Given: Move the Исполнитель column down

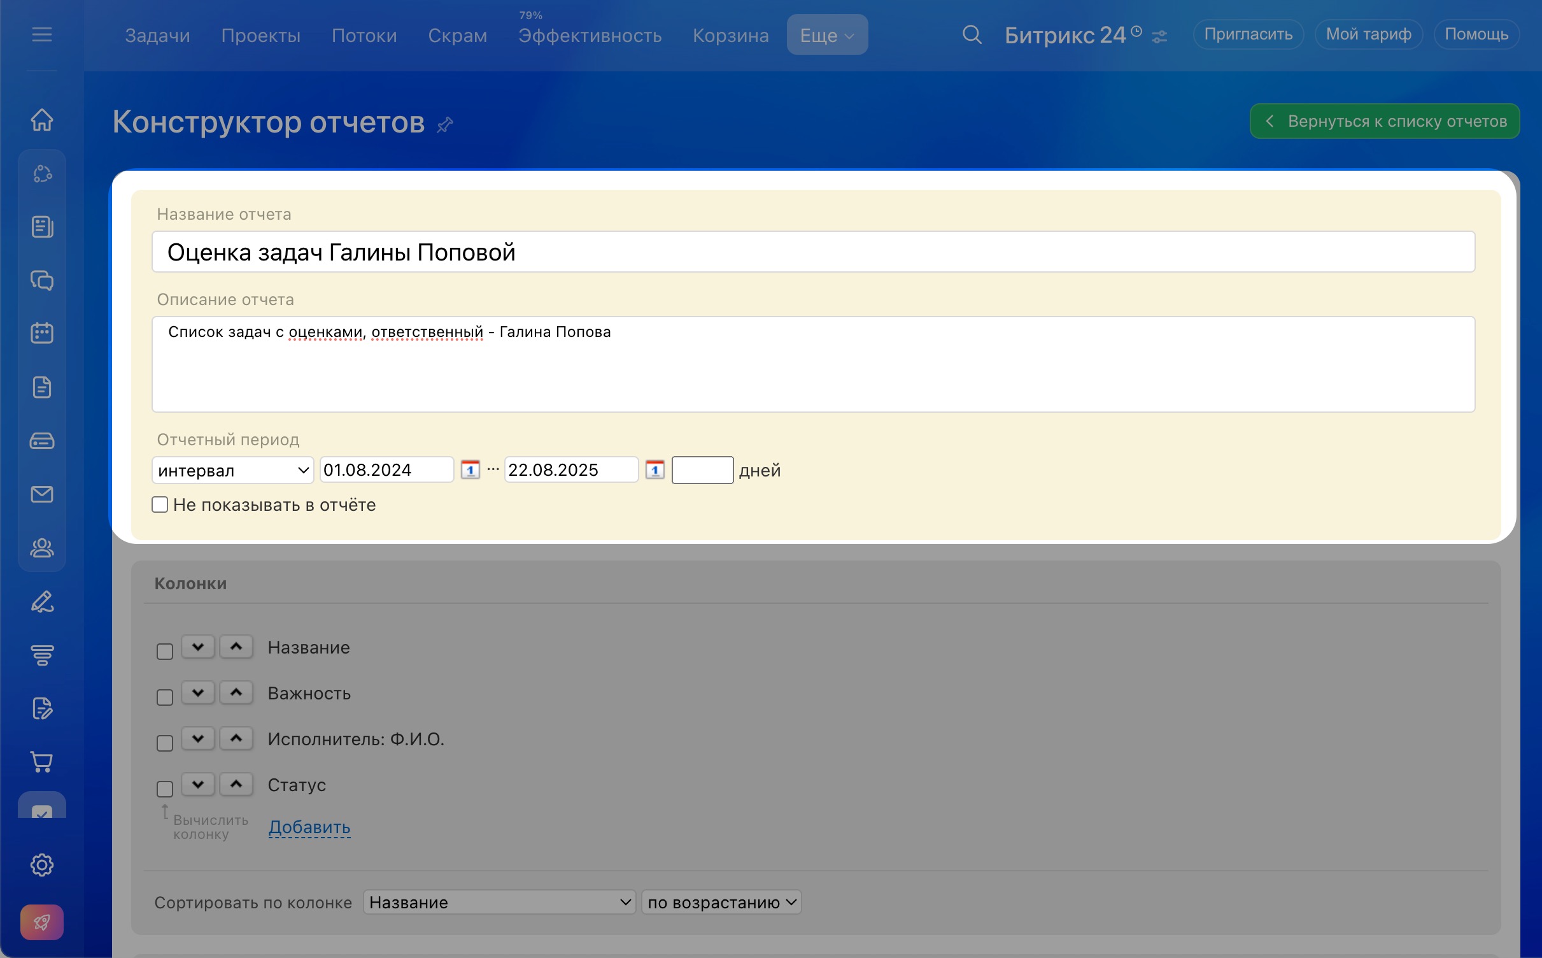Looking at the screenshot, I should [x=198, y=739].
